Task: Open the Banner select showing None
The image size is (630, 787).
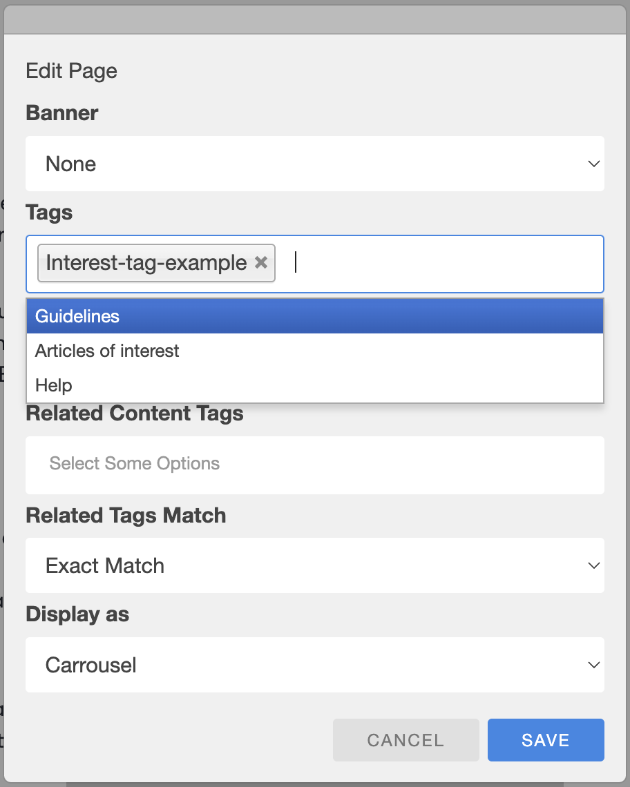Action: 315,164
